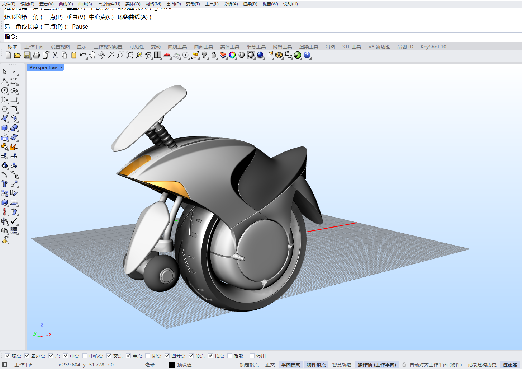The image size is (522, 369).
Task: Uncheck the 端点 osnap checkbox
Action: [x=8, y=356]
